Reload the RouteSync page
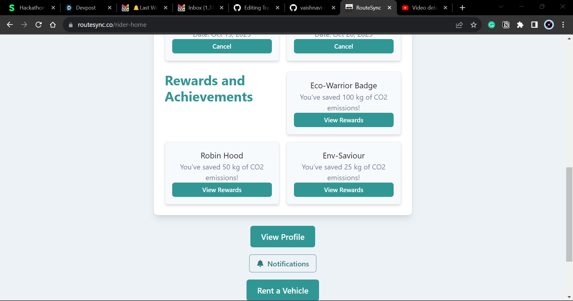The image size is (573, 301). click(x=38, y=25)
